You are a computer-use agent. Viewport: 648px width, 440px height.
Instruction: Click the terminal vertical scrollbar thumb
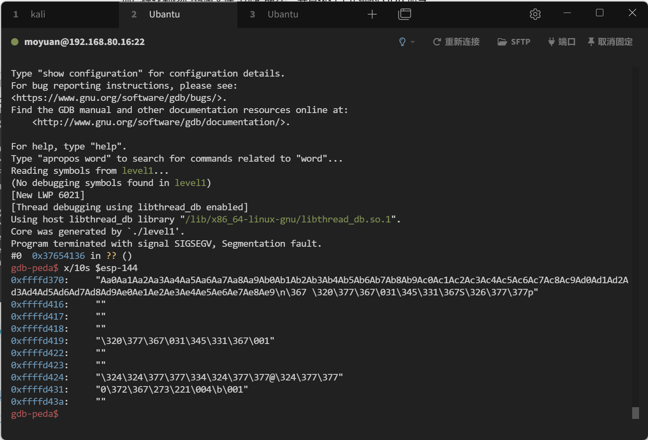click(635, 413)
